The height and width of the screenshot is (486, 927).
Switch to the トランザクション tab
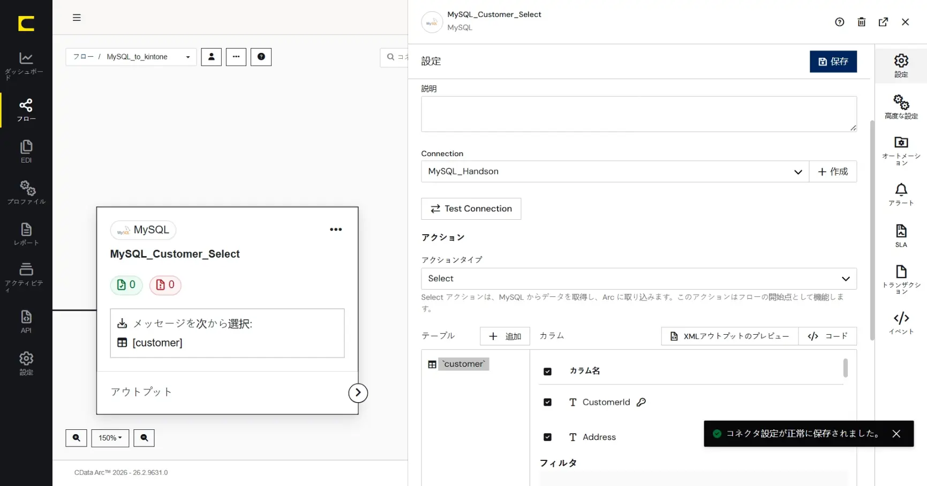901,280
